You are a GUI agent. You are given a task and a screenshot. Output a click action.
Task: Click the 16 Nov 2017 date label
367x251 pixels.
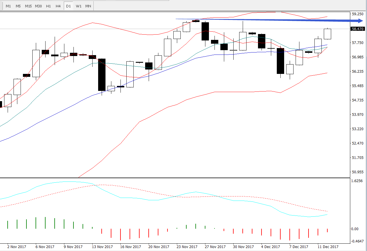131,247
